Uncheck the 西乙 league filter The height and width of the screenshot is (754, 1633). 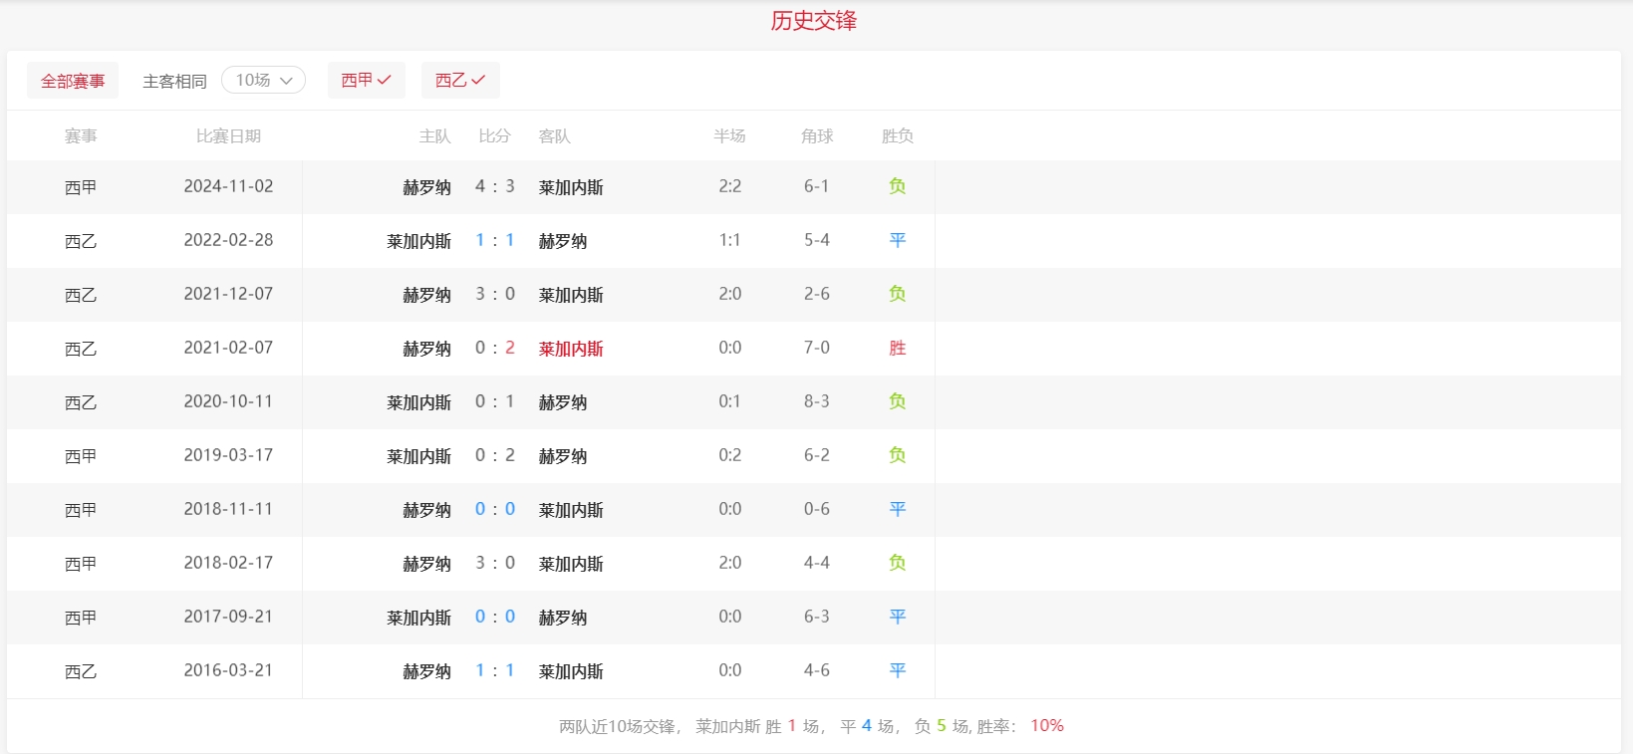click(460, 80)
